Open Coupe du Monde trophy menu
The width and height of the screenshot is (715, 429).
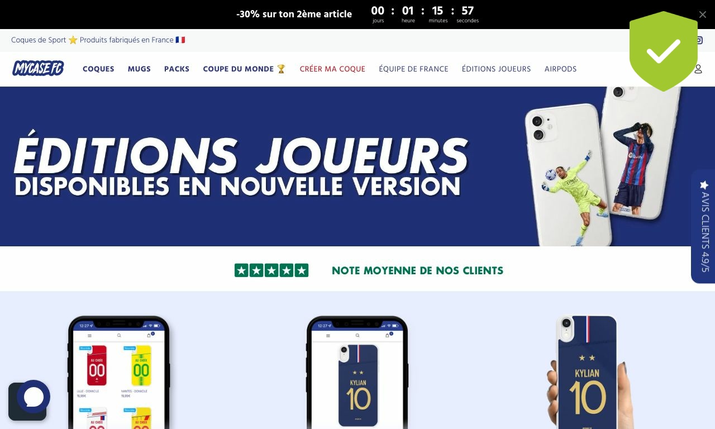click(x=244, y=69)
